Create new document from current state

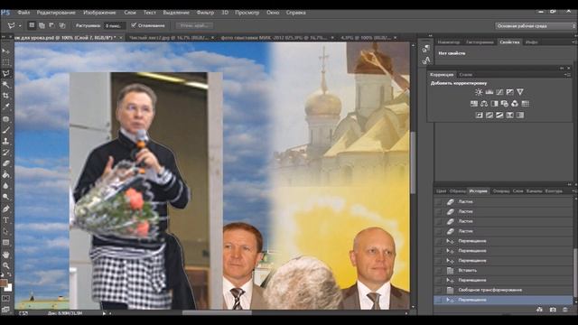tap(540, 310)
